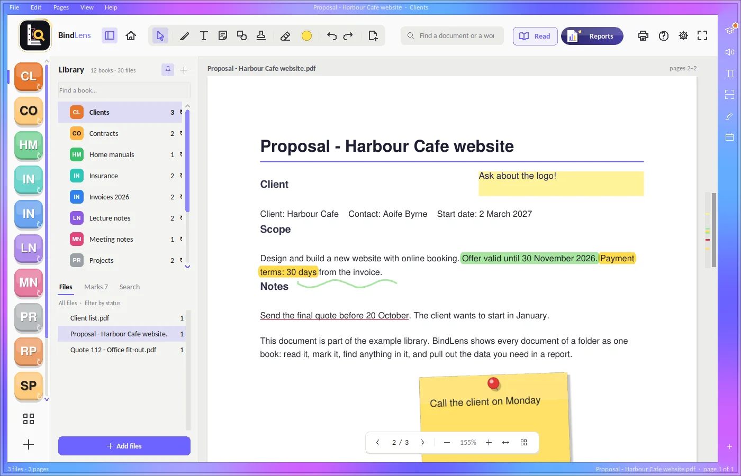Select the sticky note tool

pyautogui.click(x=223, y=35)
